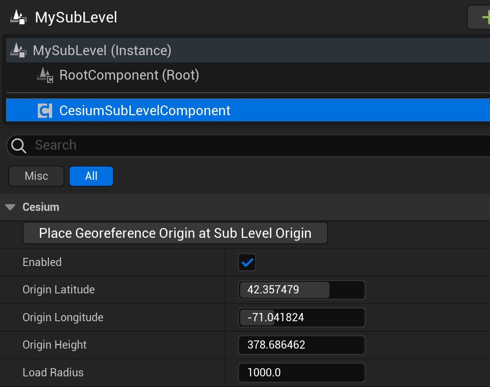This screenshot has height=387, width=490.
Task: Click the Load Radius value field
Action: [301, 372]
